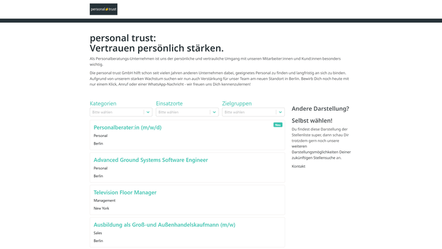Click the Neu badge on Personalberater:in card

pyautogui.click(x=277, y=125)
